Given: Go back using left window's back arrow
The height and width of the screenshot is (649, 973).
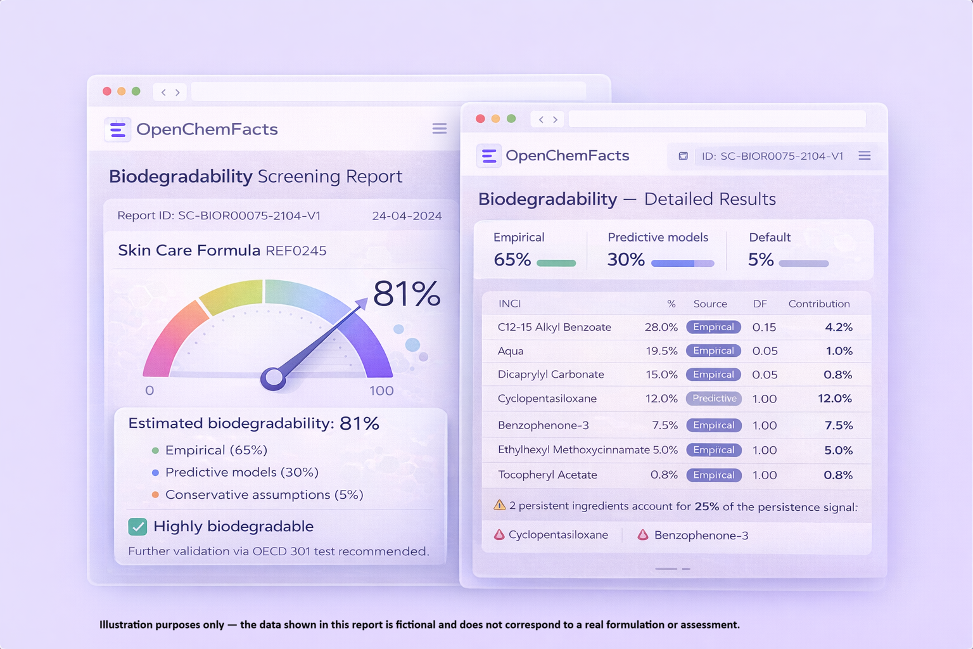Looking at the screenshot, I should [x=163, y=93].
